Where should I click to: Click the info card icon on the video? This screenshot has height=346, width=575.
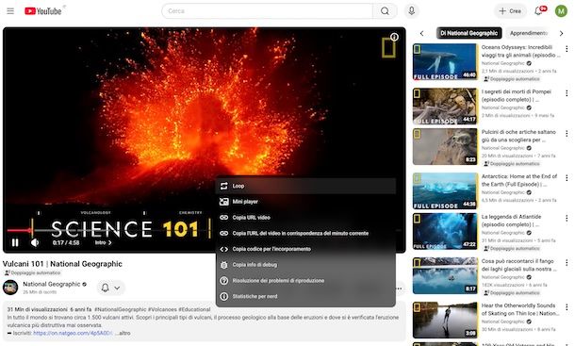[394, 37]
